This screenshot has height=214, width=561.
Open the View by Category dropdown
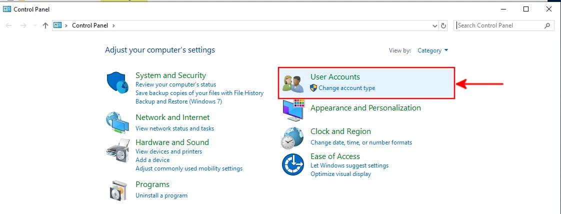pos(433,50)
